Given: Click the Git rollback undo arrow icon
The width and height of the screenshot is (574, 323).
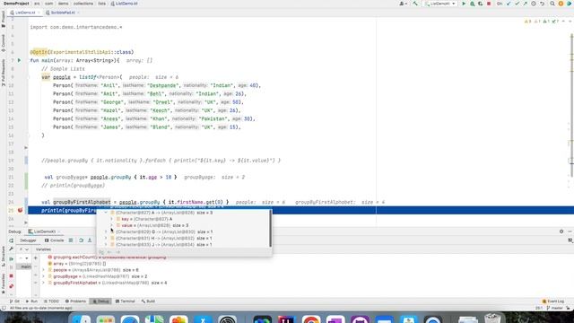Looking at the screenshot, I should click(x=542, y=4).
